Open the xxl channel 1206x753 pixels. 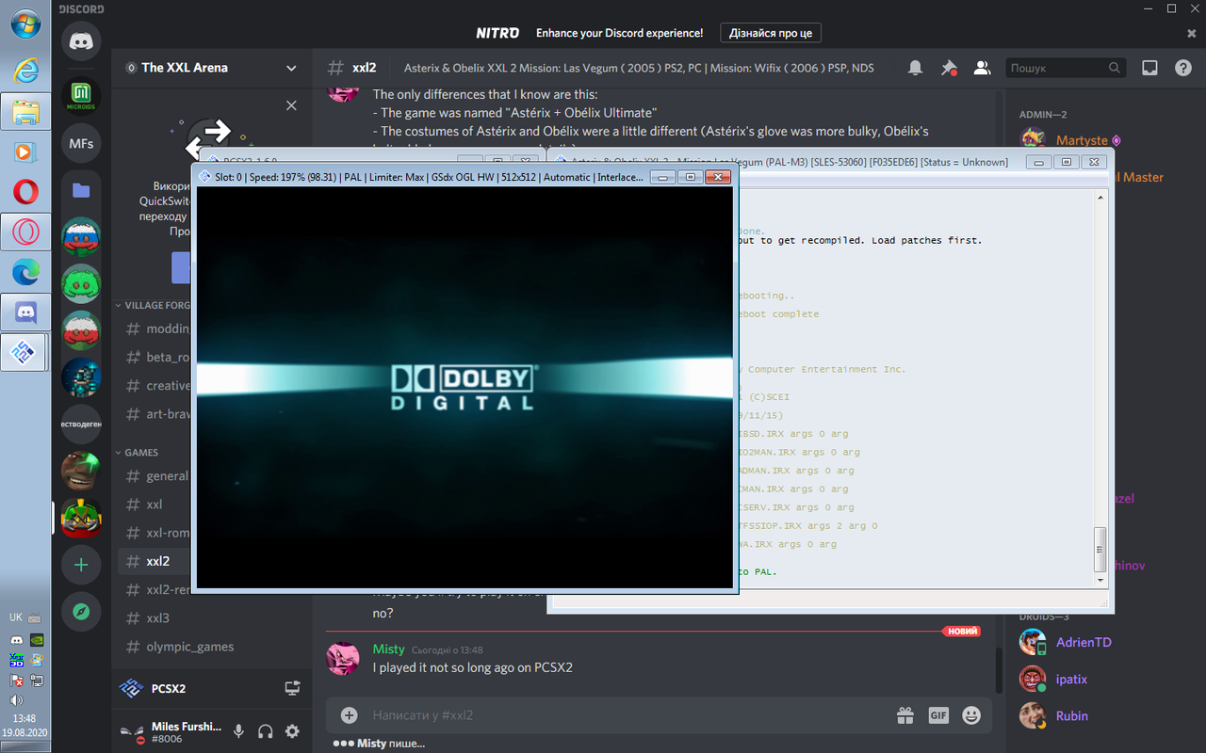pyautogui.click(x=156, y=505)
